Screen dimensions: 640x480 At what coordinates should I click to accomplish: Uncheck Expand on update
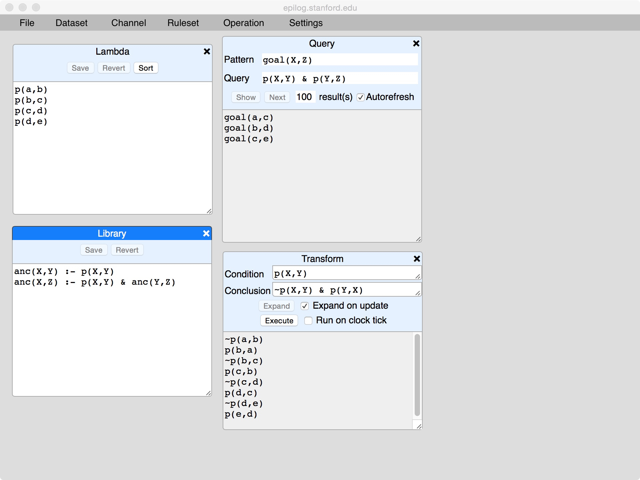(304, 306)
